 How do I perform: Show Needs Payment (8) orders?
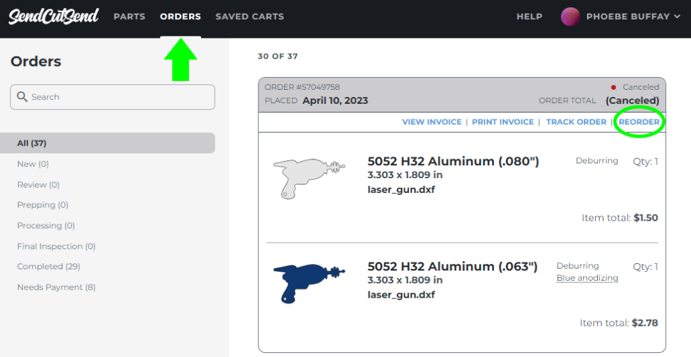pos(57,287)
